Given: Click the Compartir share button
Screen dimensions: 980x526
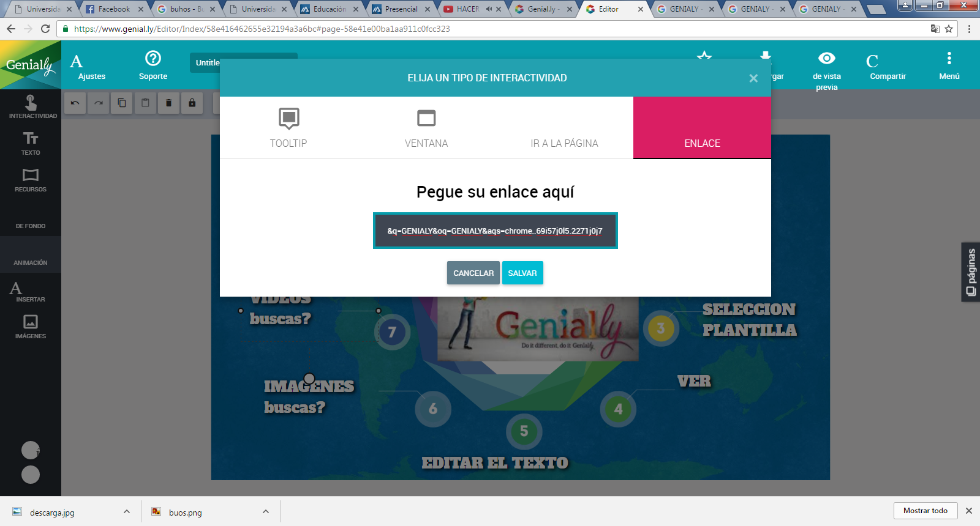Looking at the screenshot, I should pos(888,67).
